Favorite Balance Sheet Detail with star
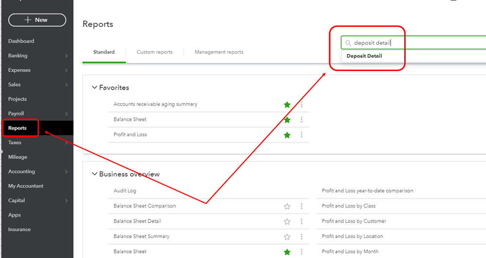Viewport: 486px width, 258px height. pyautogui.click(x=287, y=221)
